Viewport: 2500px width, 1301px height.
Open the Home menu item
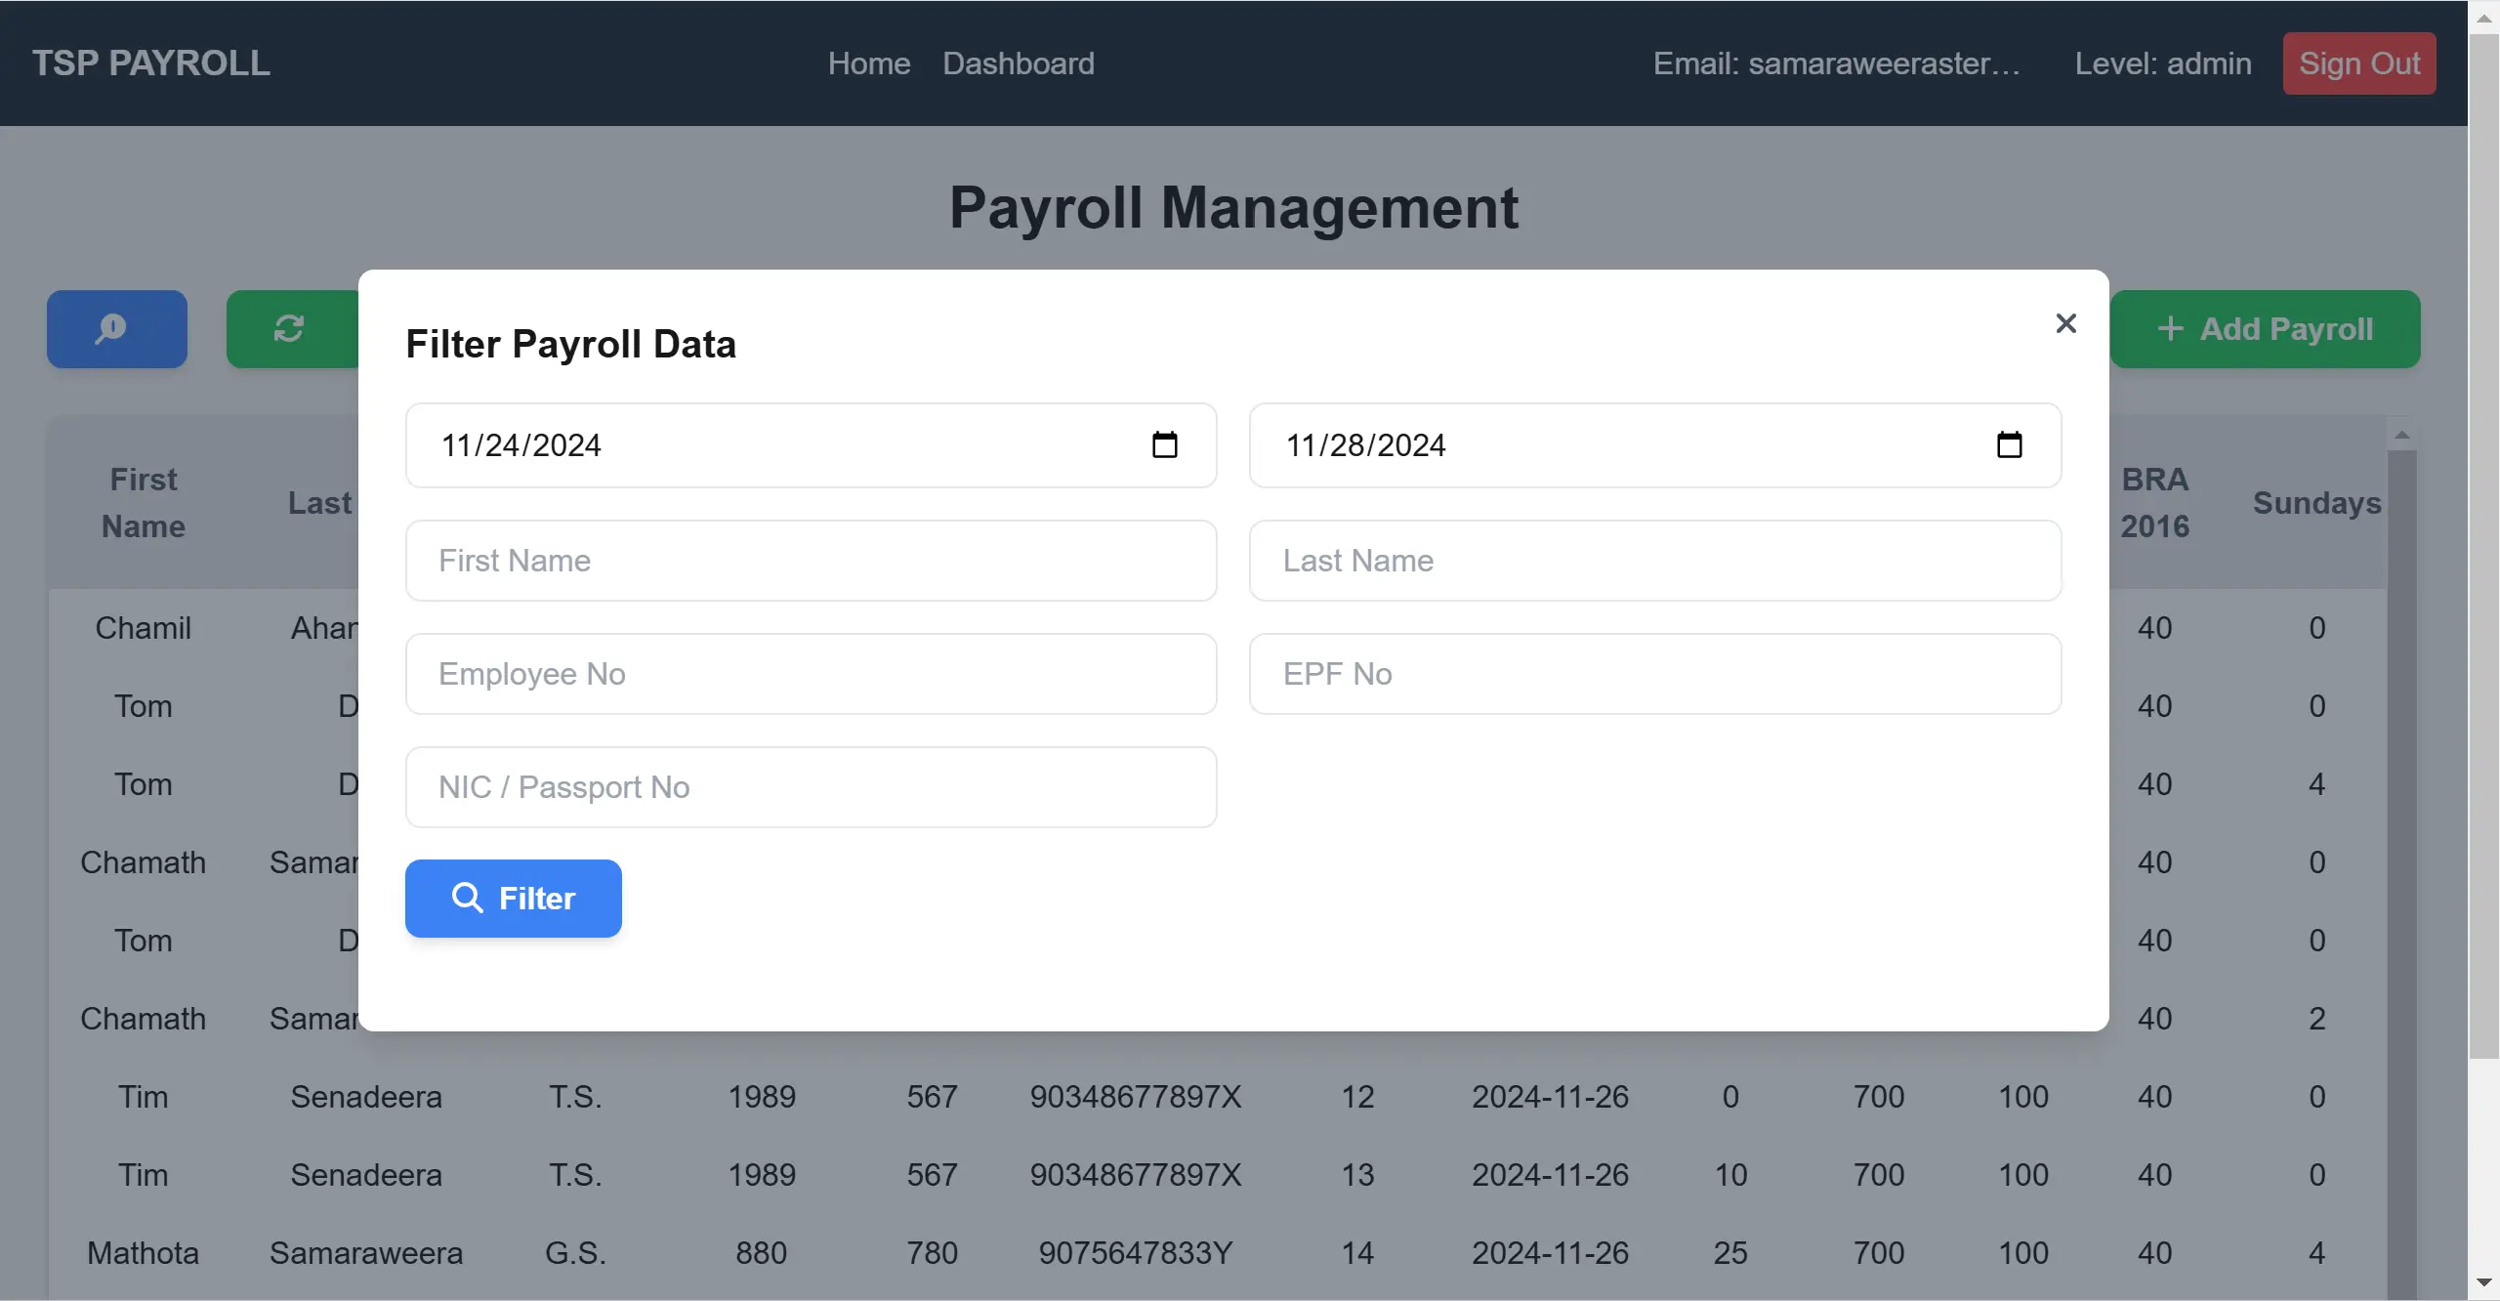point(867,63)
